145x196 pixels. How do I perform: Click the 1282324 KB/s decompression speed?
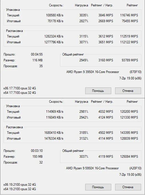[x=54, y=36]
